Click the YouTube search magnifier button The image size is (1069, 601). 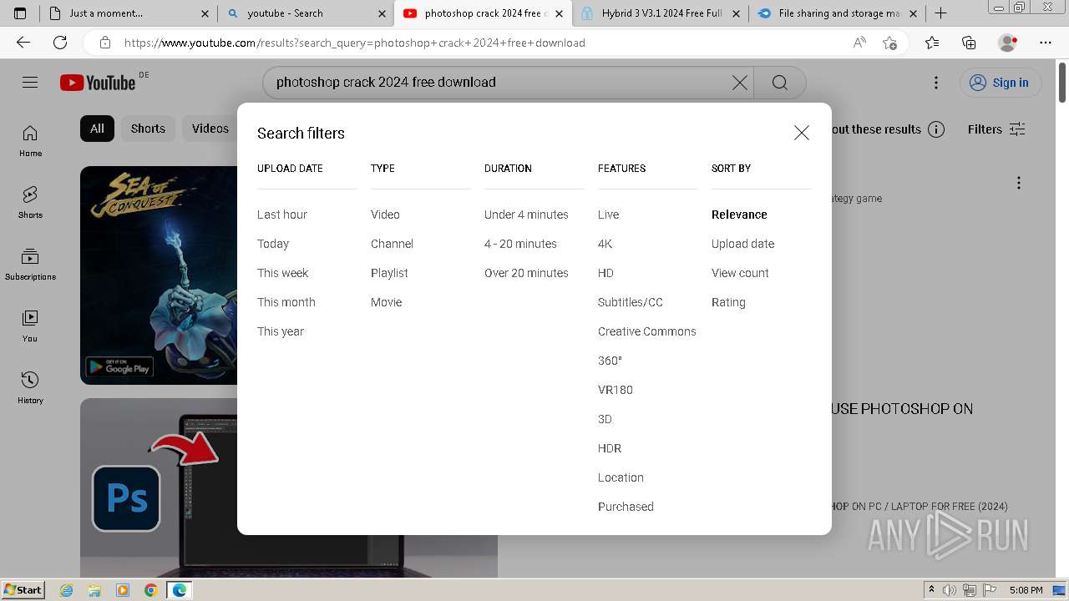coord(780,83)
